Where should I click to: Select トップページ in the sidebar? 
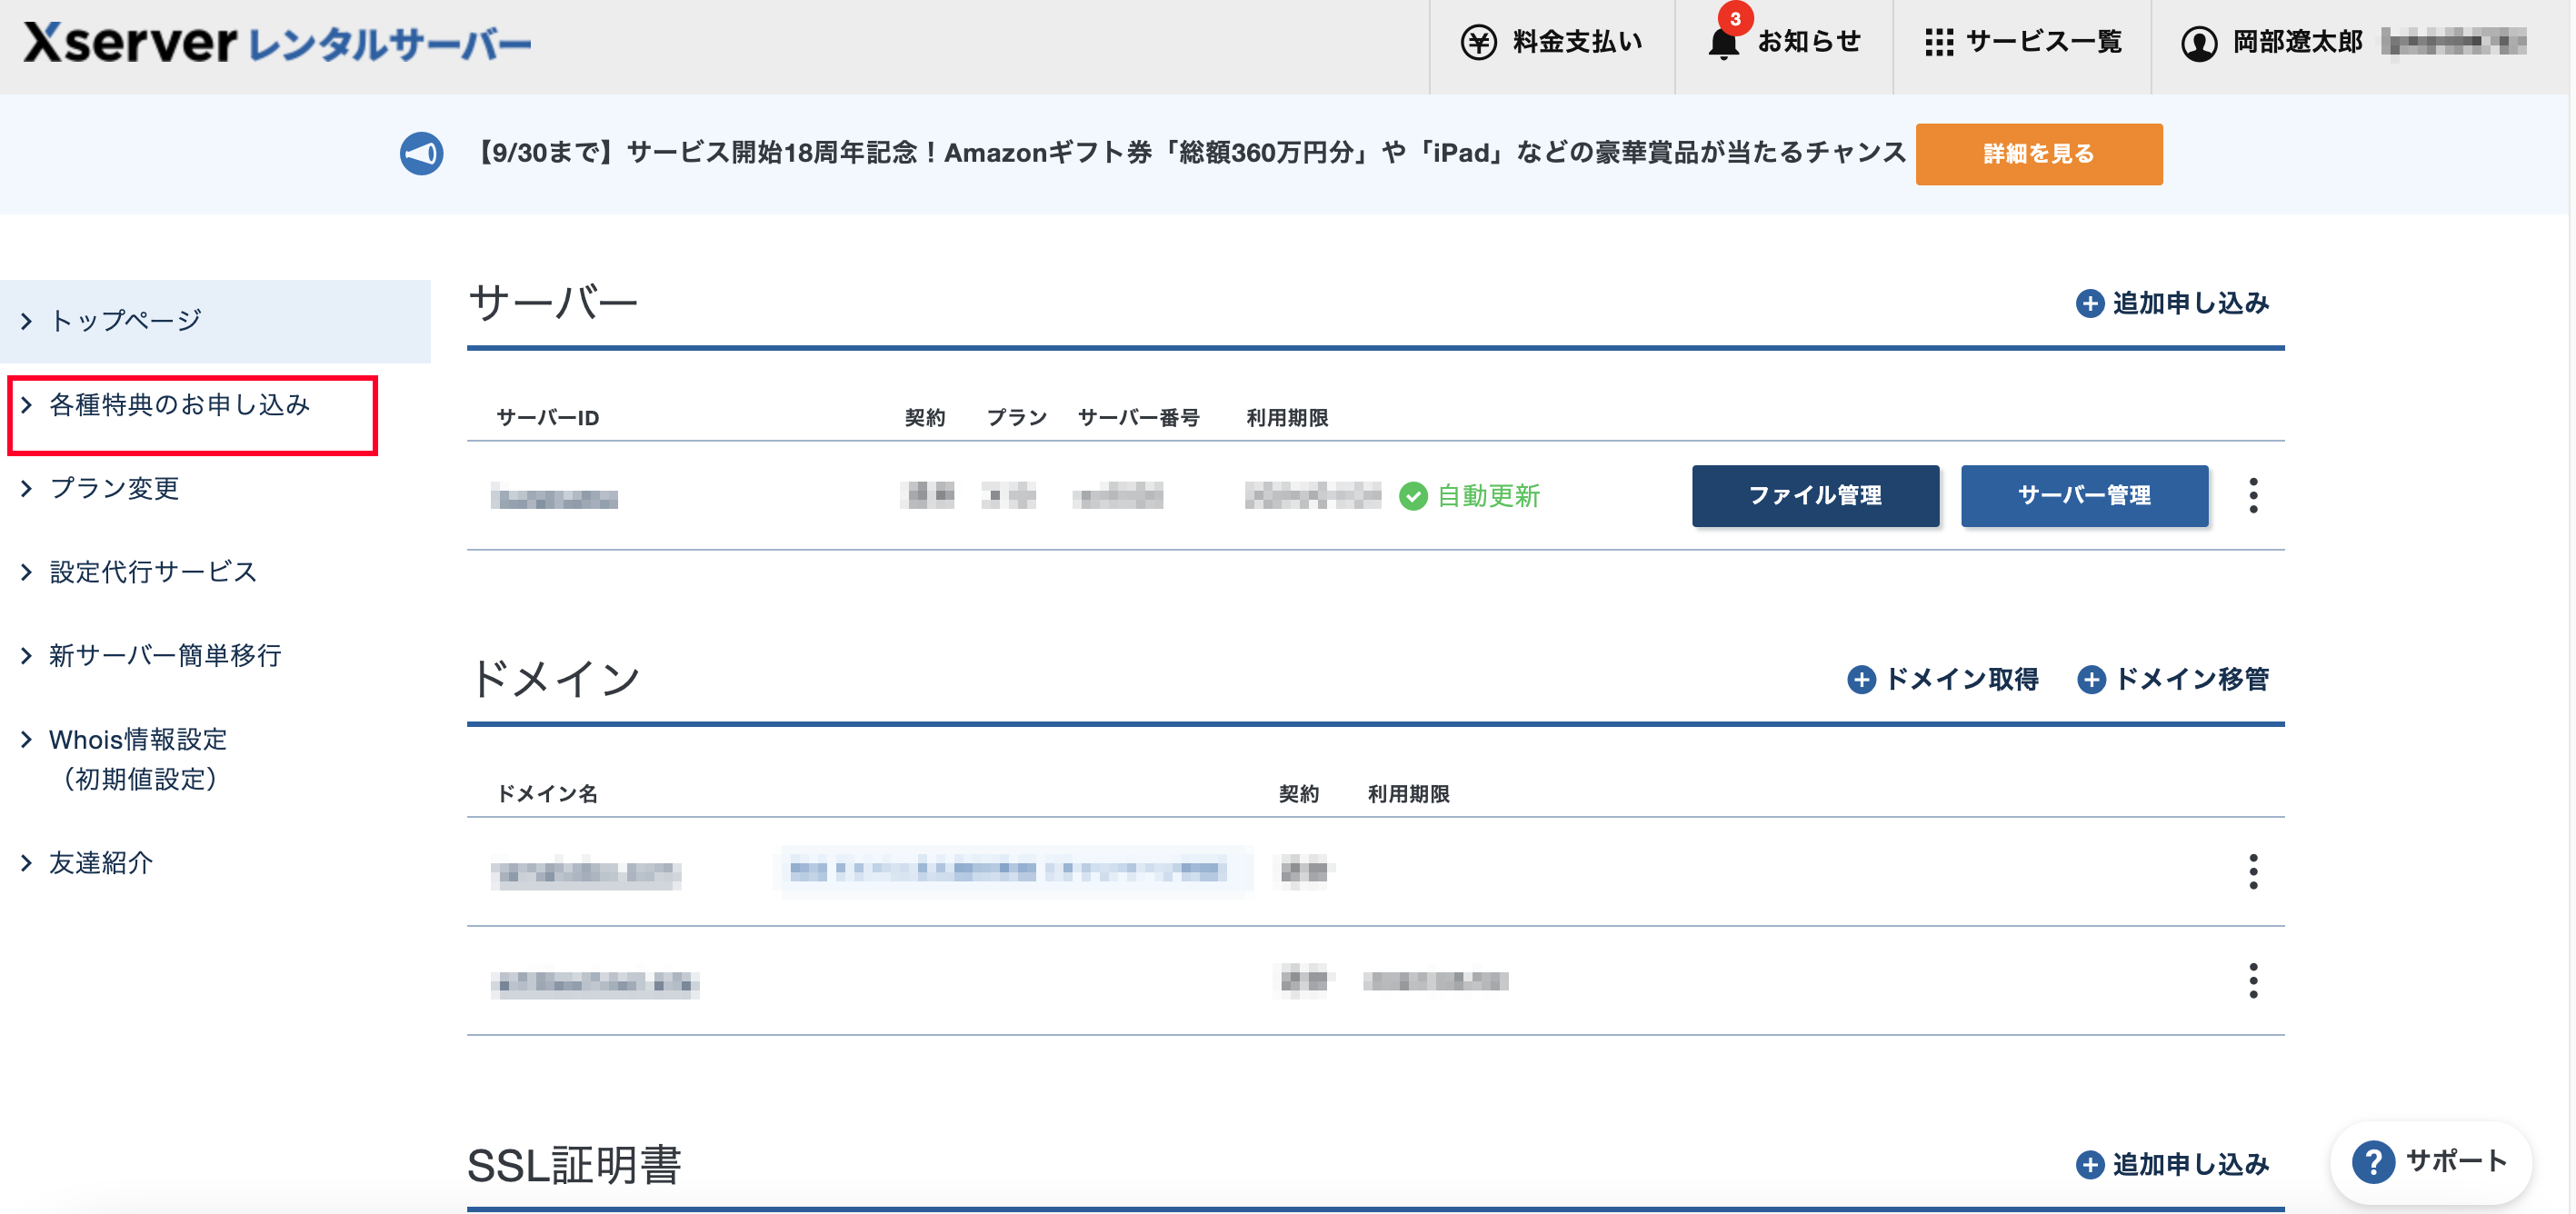click(126, 320)
